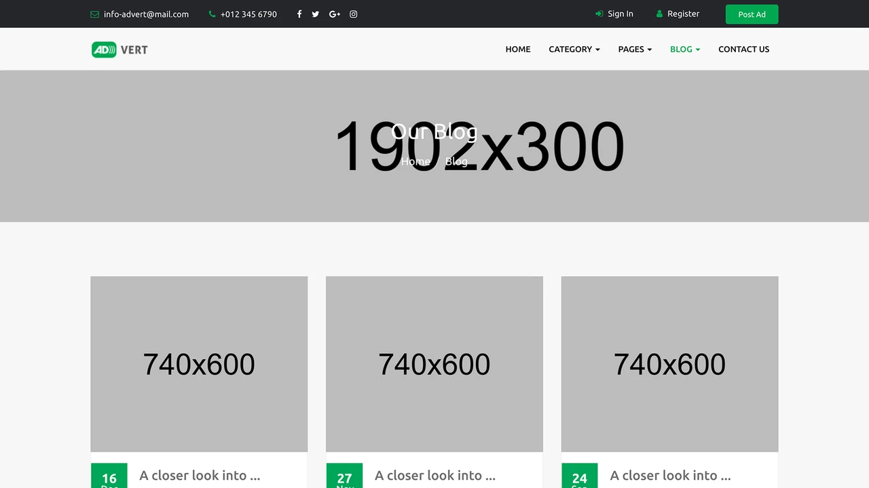Viewport: 869px width, 488px height.
Task: Expand the PAGES dropdown menu
Action: tap(635, 49)
